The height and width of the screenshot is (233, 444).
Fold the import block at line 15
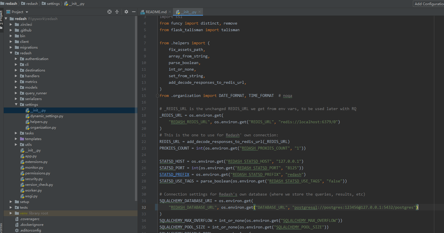pos(158,95)
